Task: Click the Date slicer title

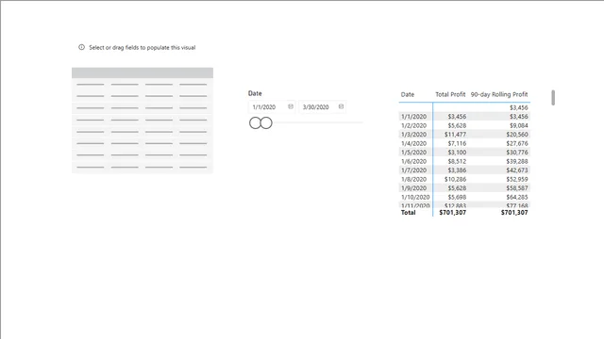Action: coord(255,93)
